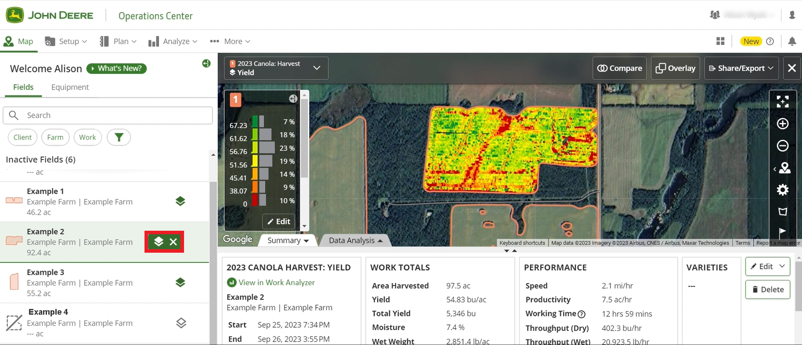Delete the harvest record
The width and height of the screenshot is (802, 345).
[x=768, y=290]
